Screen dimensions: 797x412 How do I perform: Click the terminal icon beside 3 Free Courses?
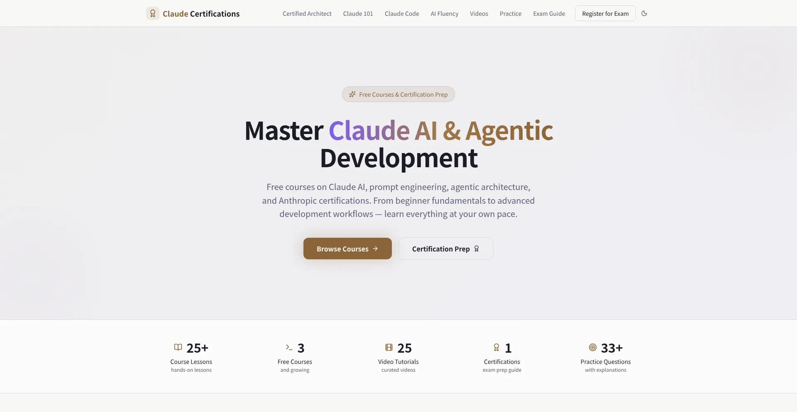pos(289,347)
